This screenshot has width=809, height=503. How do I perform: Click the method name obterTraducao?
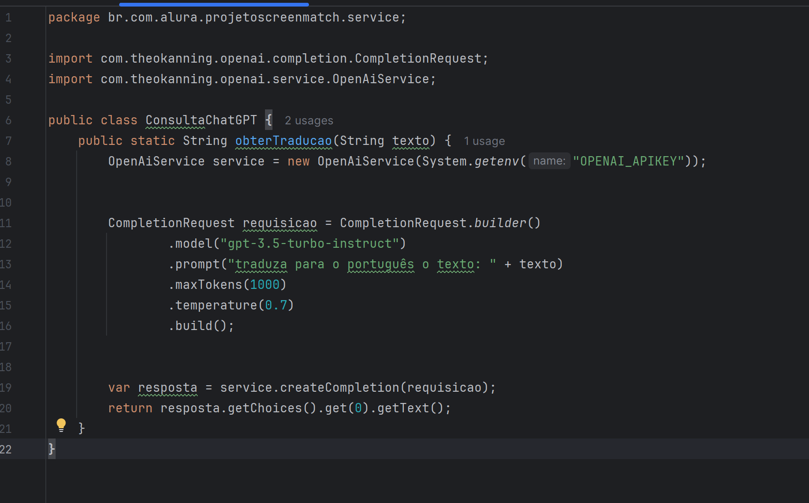point(284,141)
